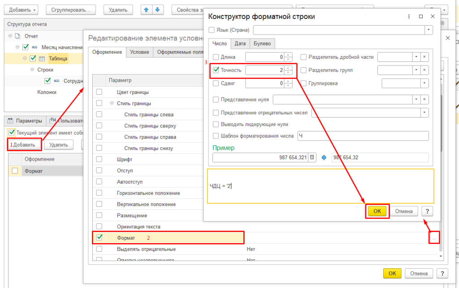
Task: Uncheck the Формат parameter checkbox
Action: click(99, 237)
